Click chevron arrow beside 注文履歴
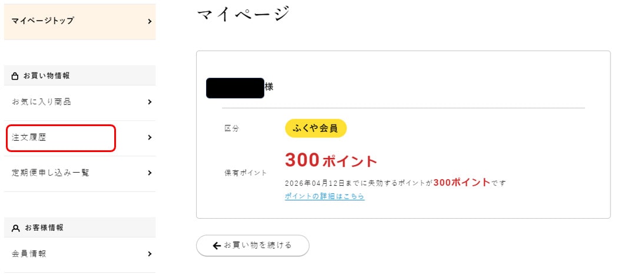This screenshot has width=617, height=277. [x=150, y=137]
